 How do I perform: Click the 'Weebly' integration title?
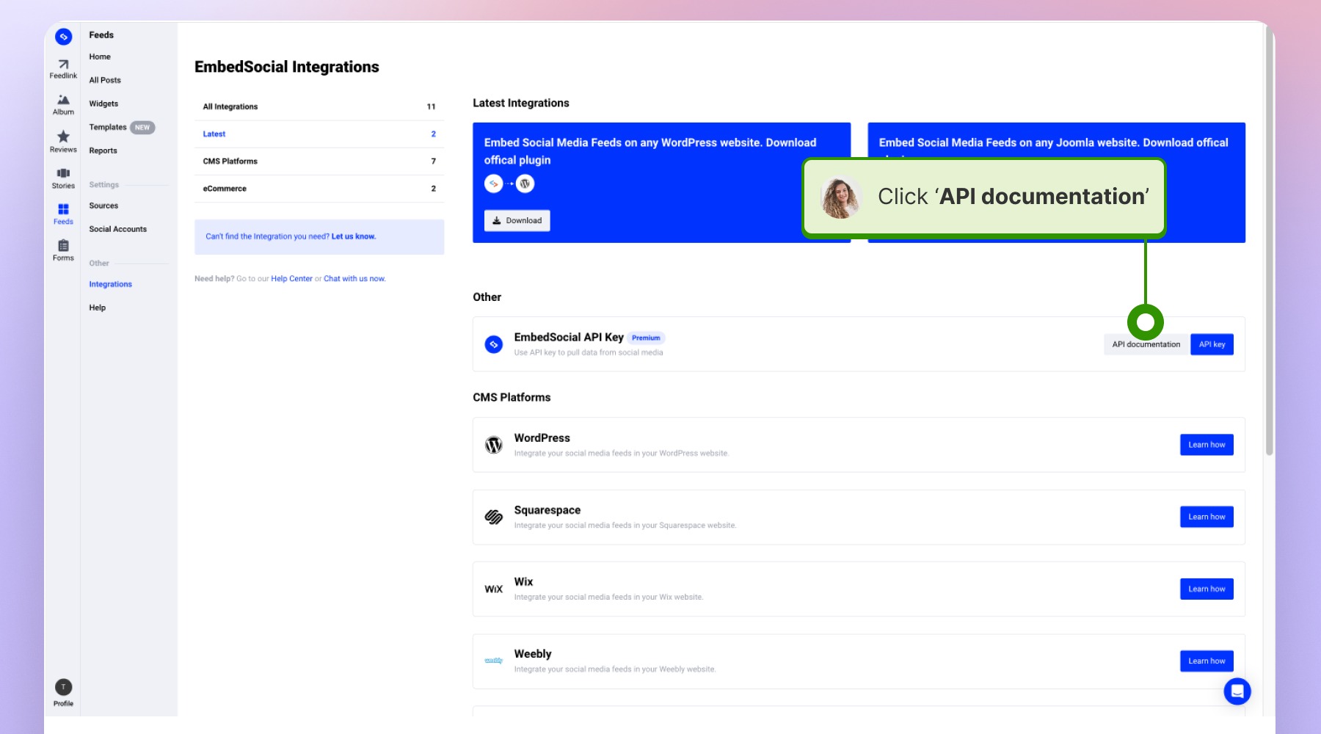[533, 654]
